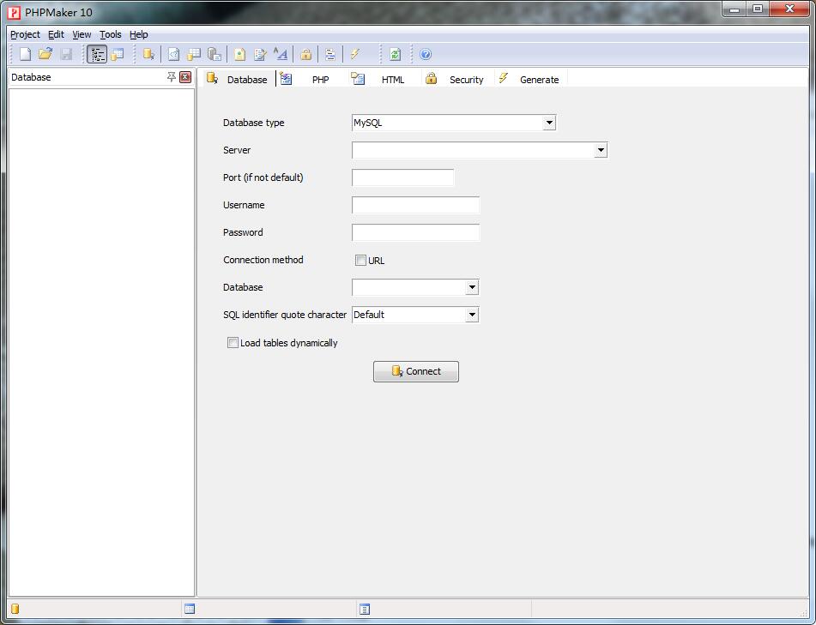This screenshot has height=625, width=816.
Task: Open the Tools menu
Action: tap(110, 34)
